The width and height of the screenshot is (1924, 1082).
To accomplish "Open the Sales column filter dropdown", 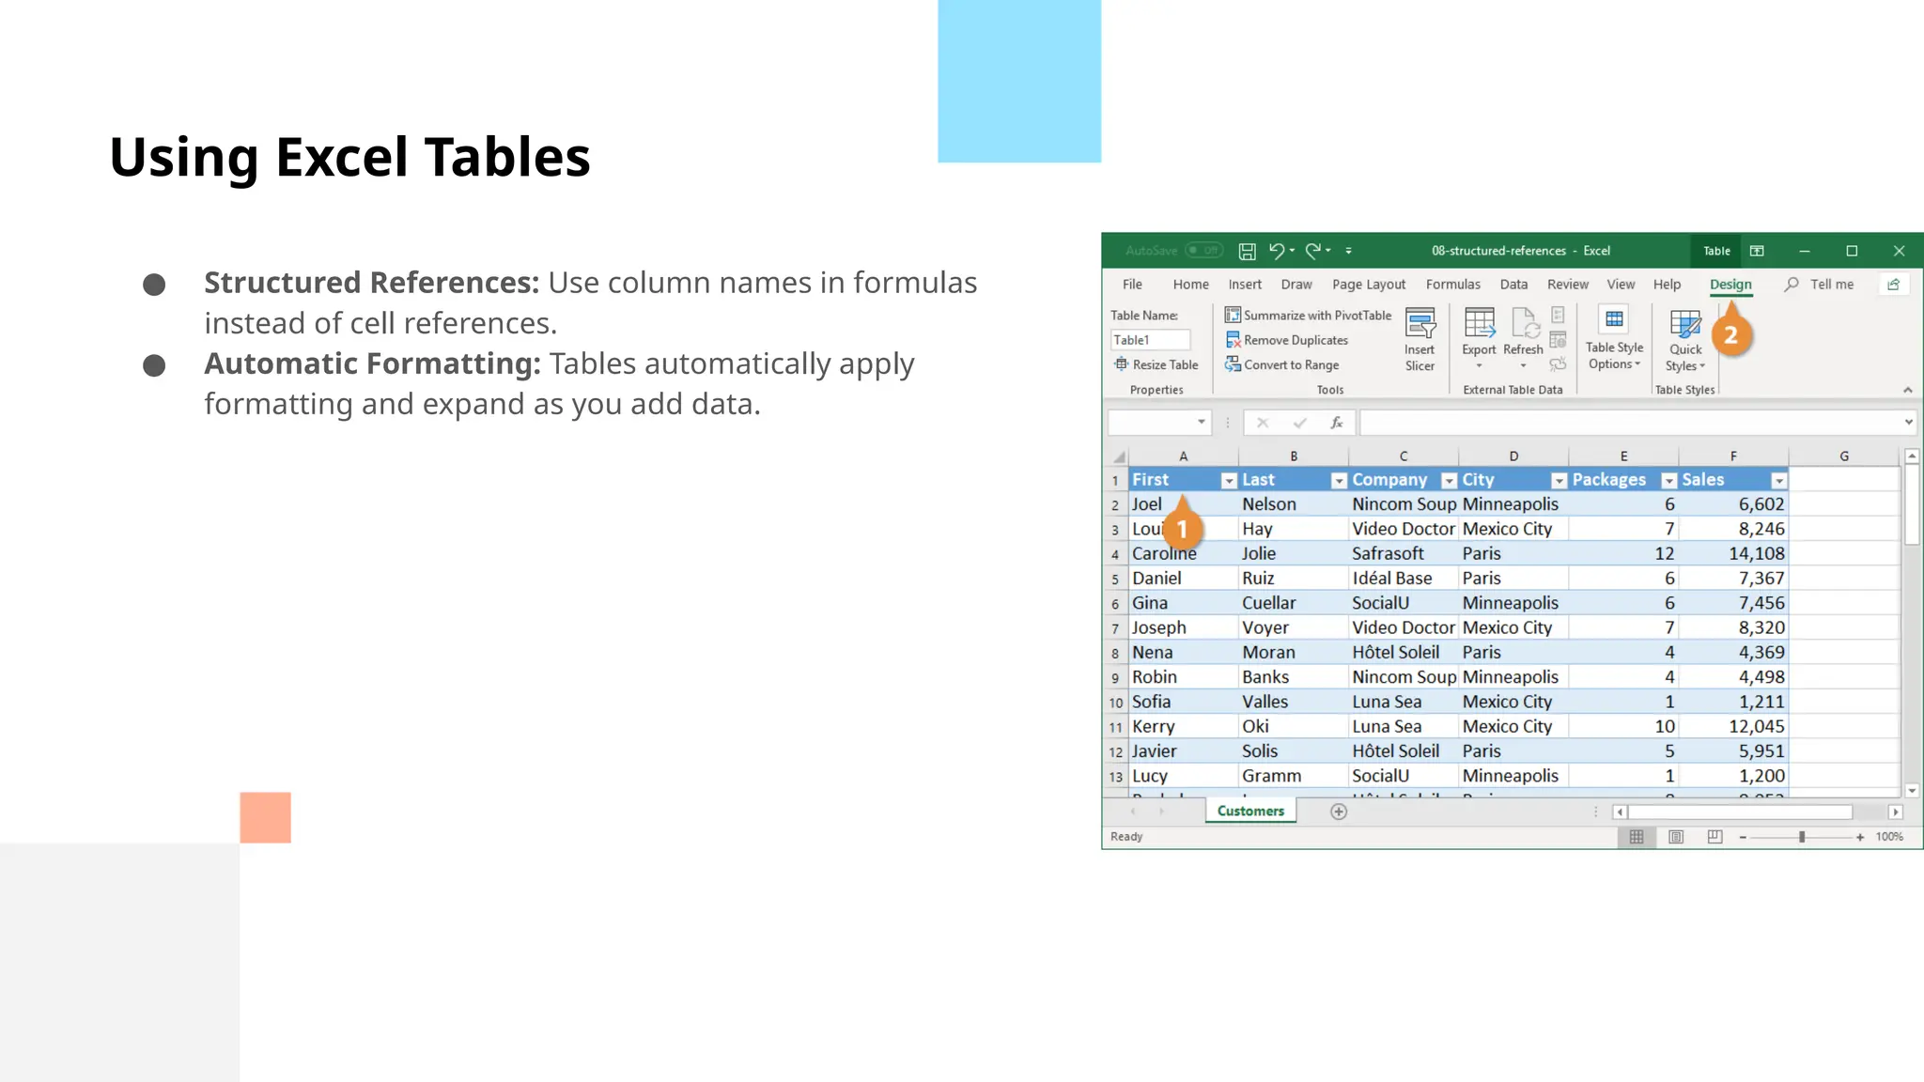I will 1778,481.
